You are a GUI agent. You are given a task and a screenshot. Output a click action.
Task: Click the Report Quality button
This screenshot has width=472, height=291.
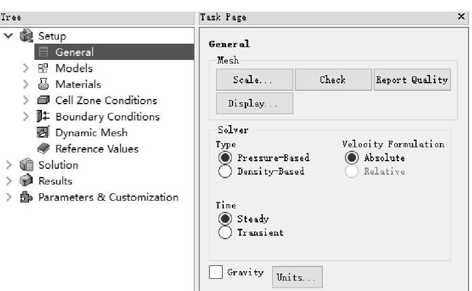pos(412,80)
